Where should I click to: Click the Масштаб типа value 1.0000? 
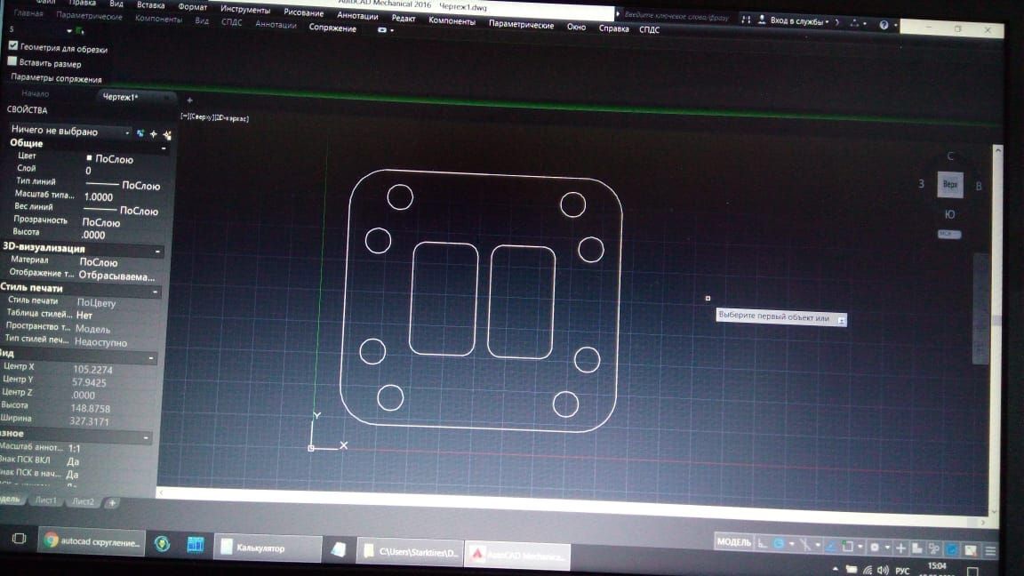tap(99, 197)
